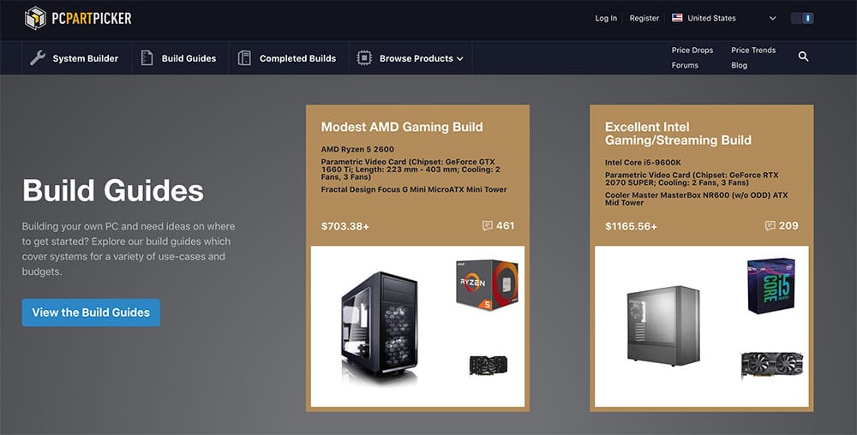Open the Forums link
This screenshot has height=435, width=857.
[685, 65]
